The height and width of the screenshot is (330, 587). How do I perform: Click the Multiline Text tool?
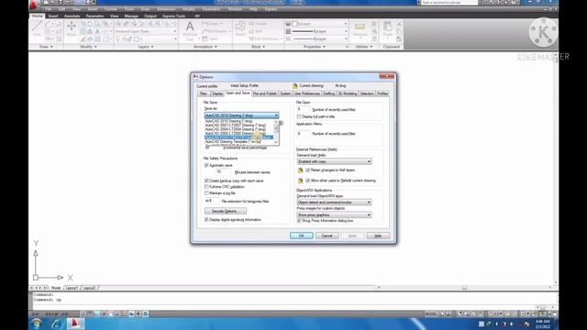[x=190, y=30]
